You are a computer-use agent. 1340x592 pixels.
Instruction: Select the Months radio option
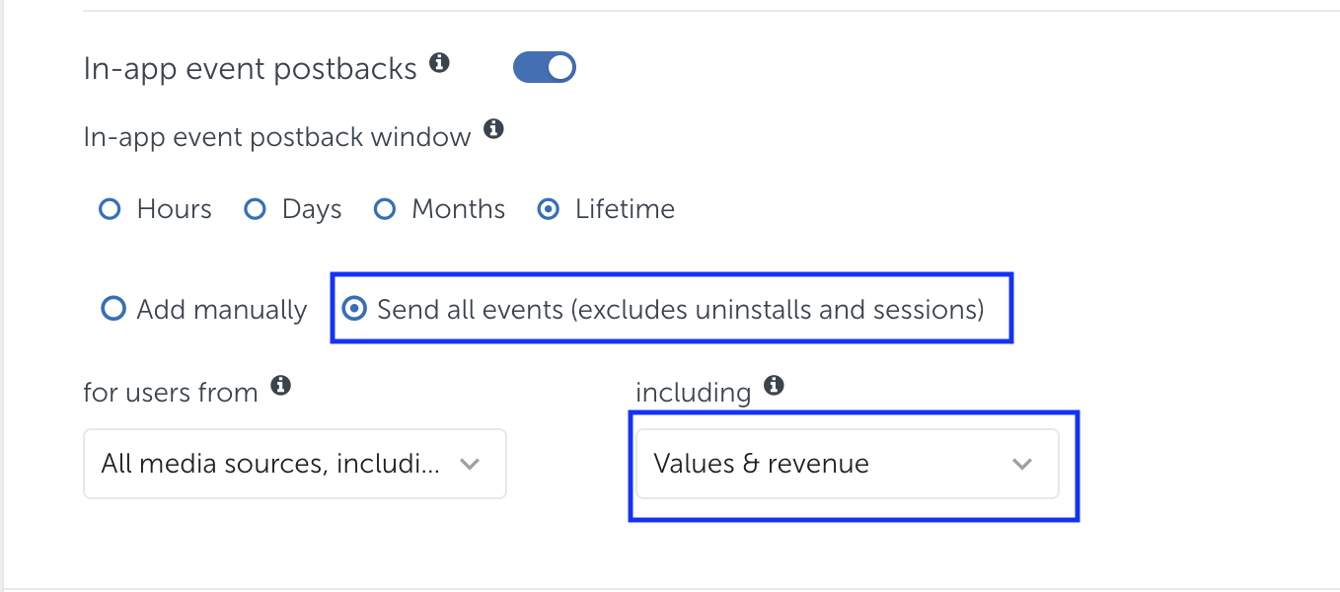click(x=385, y=209)
